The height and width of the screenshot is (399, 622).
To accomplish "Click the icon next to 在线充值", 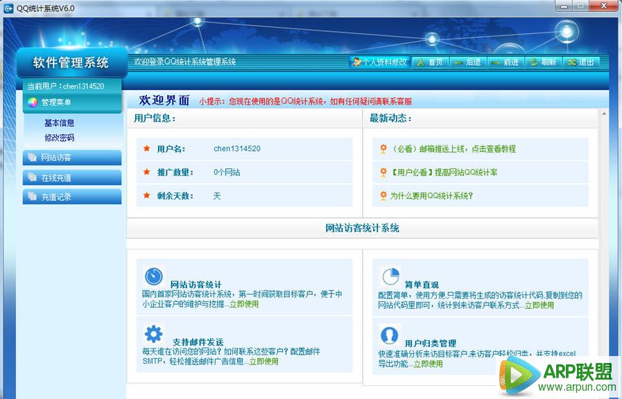I will 33,177.
